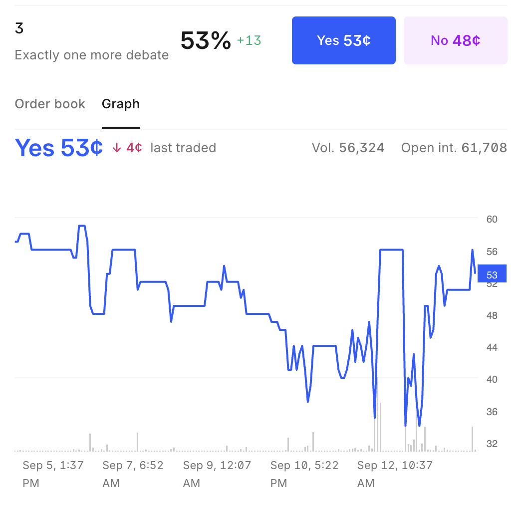This screenshot has width=522, height=506.
Task: Click the Vol. 56,324 volume figure
Action: coord(348,148)
